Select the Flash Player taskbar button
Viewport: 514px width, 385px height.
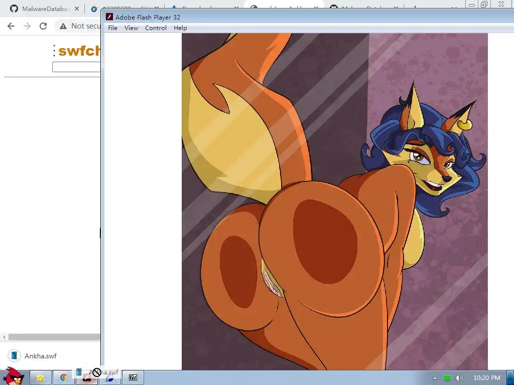point(86,378)
